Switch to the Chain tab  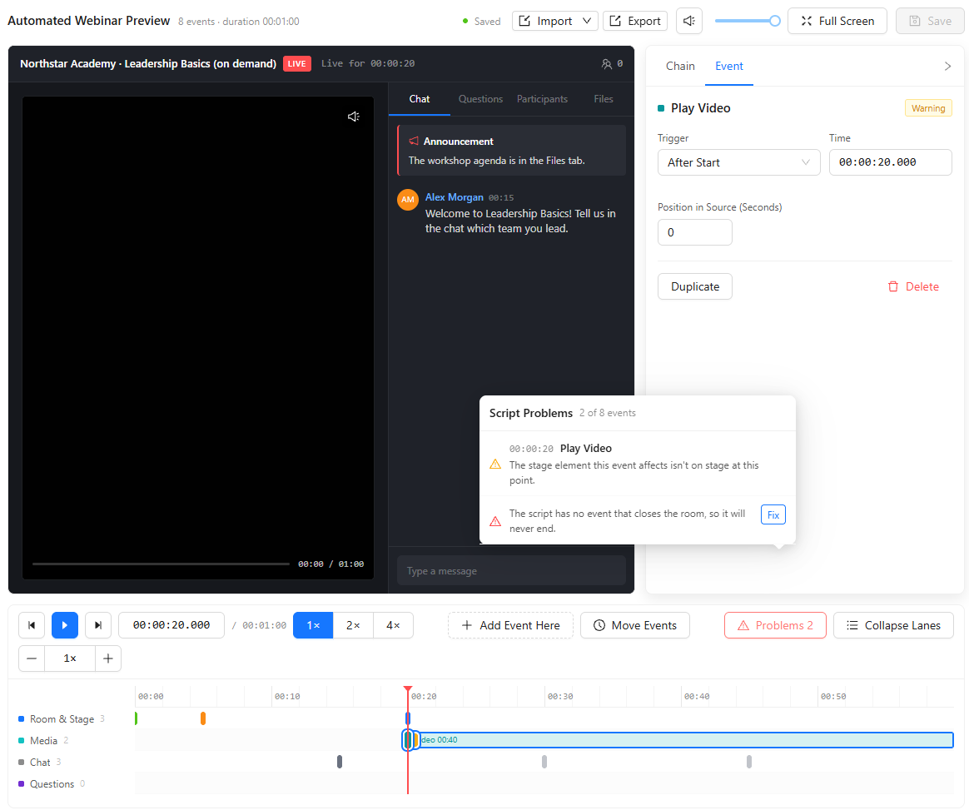(x=680, y=66)
